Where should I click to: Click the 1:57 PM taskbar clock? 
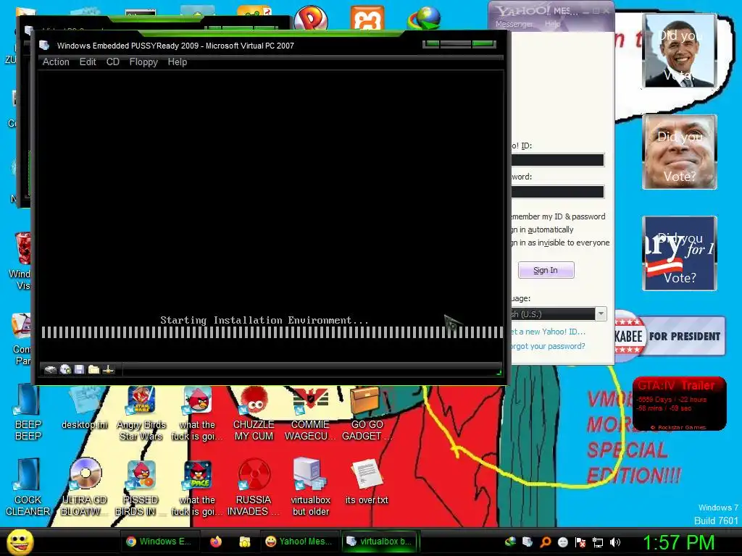(678, 542)
